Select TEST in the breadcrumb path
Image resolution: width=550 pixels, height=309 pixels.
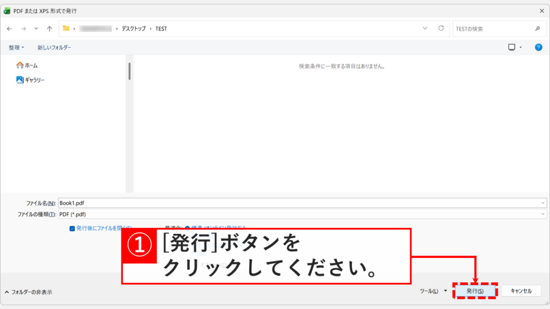pos(161,29)
